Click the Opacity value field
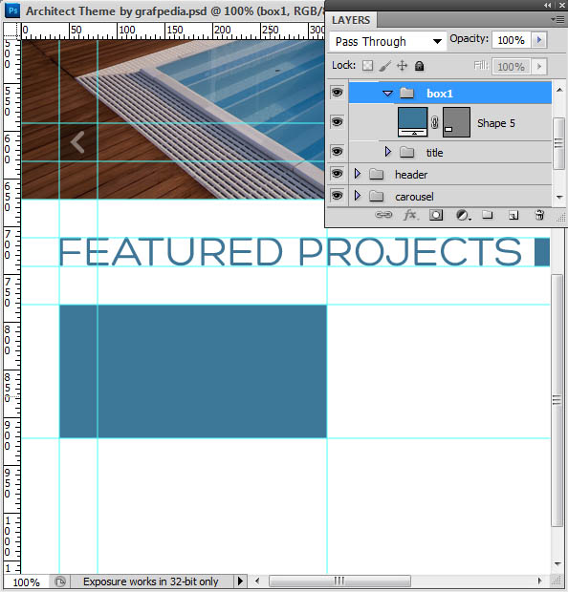 pos(512,40)
